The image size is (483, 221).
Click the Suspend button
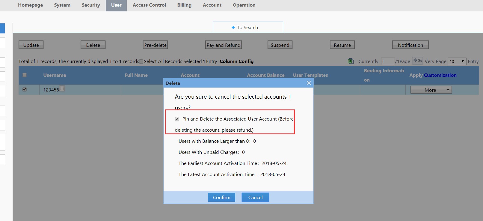pos(280,45)
